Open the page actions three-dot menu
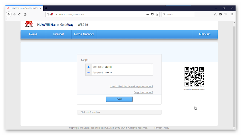 (147, 14)
